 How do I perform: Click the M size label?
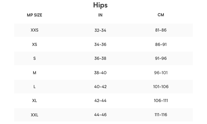34,73
